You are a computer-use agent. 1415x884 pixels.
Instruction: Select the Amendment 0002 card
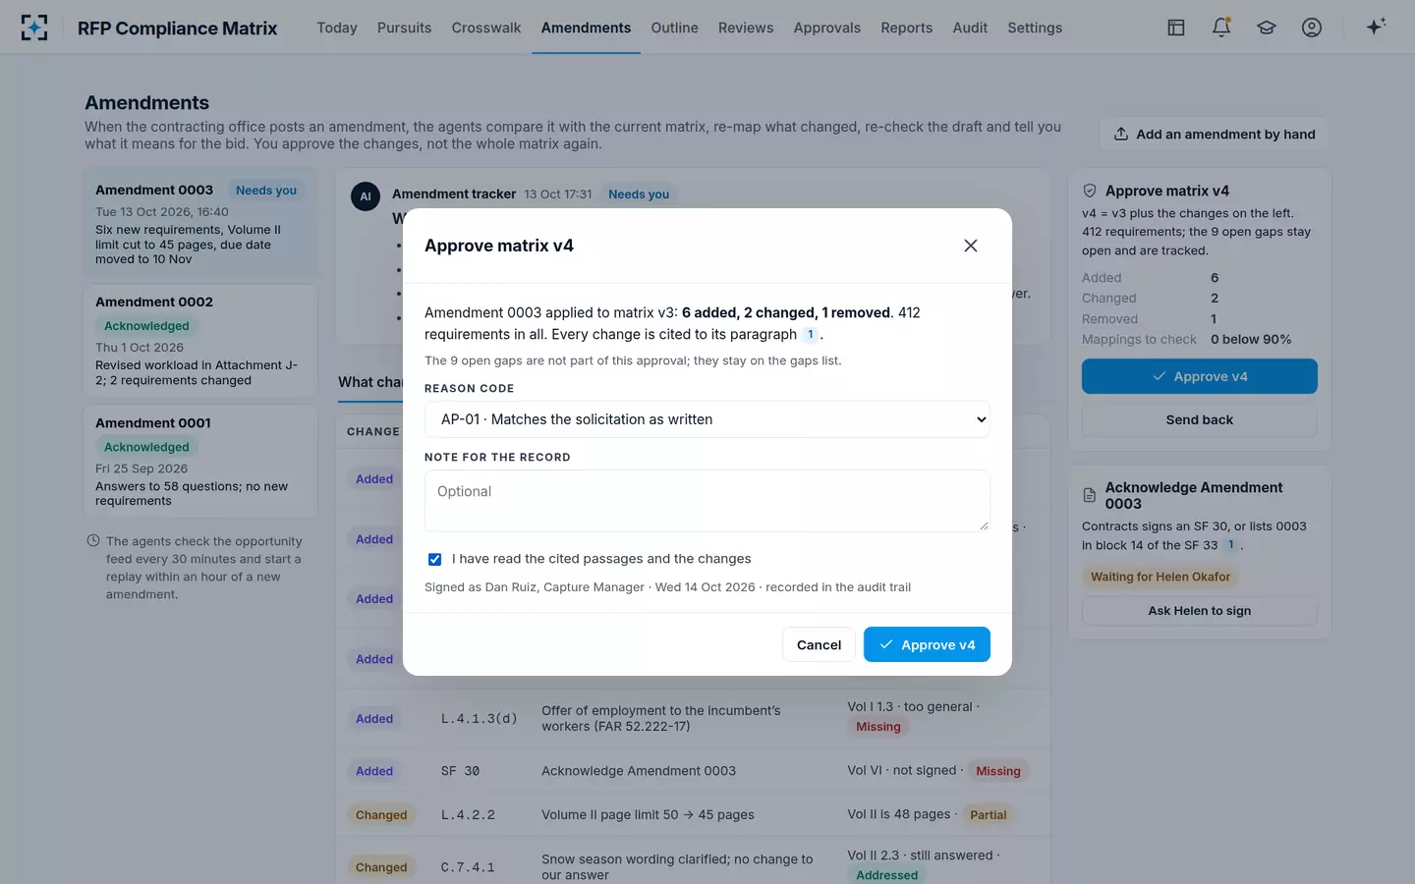pos(200,341)
